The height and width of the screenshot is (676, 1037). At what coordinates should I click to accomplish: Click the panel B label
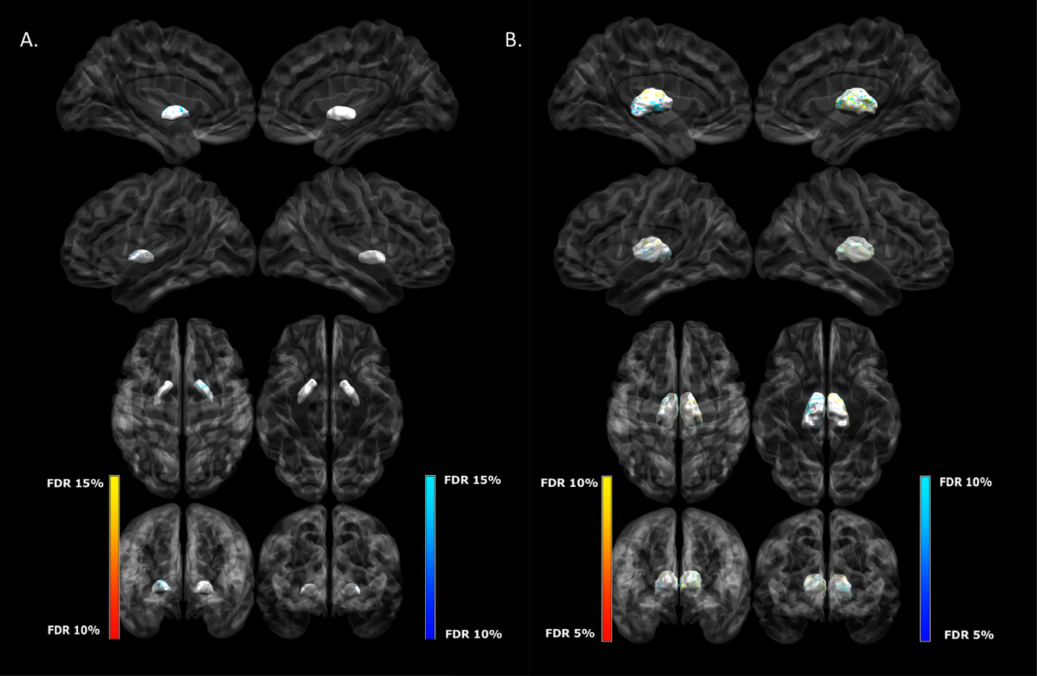click(x=513, y=41)
